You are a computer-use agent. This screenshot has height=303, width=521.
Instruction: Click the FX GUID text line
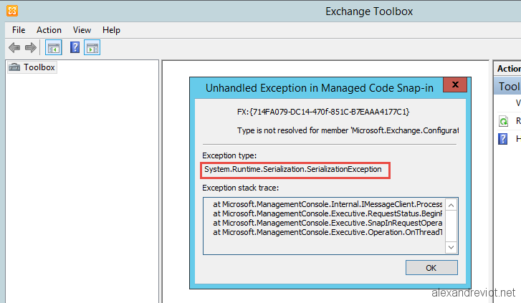tap(323, 112)
